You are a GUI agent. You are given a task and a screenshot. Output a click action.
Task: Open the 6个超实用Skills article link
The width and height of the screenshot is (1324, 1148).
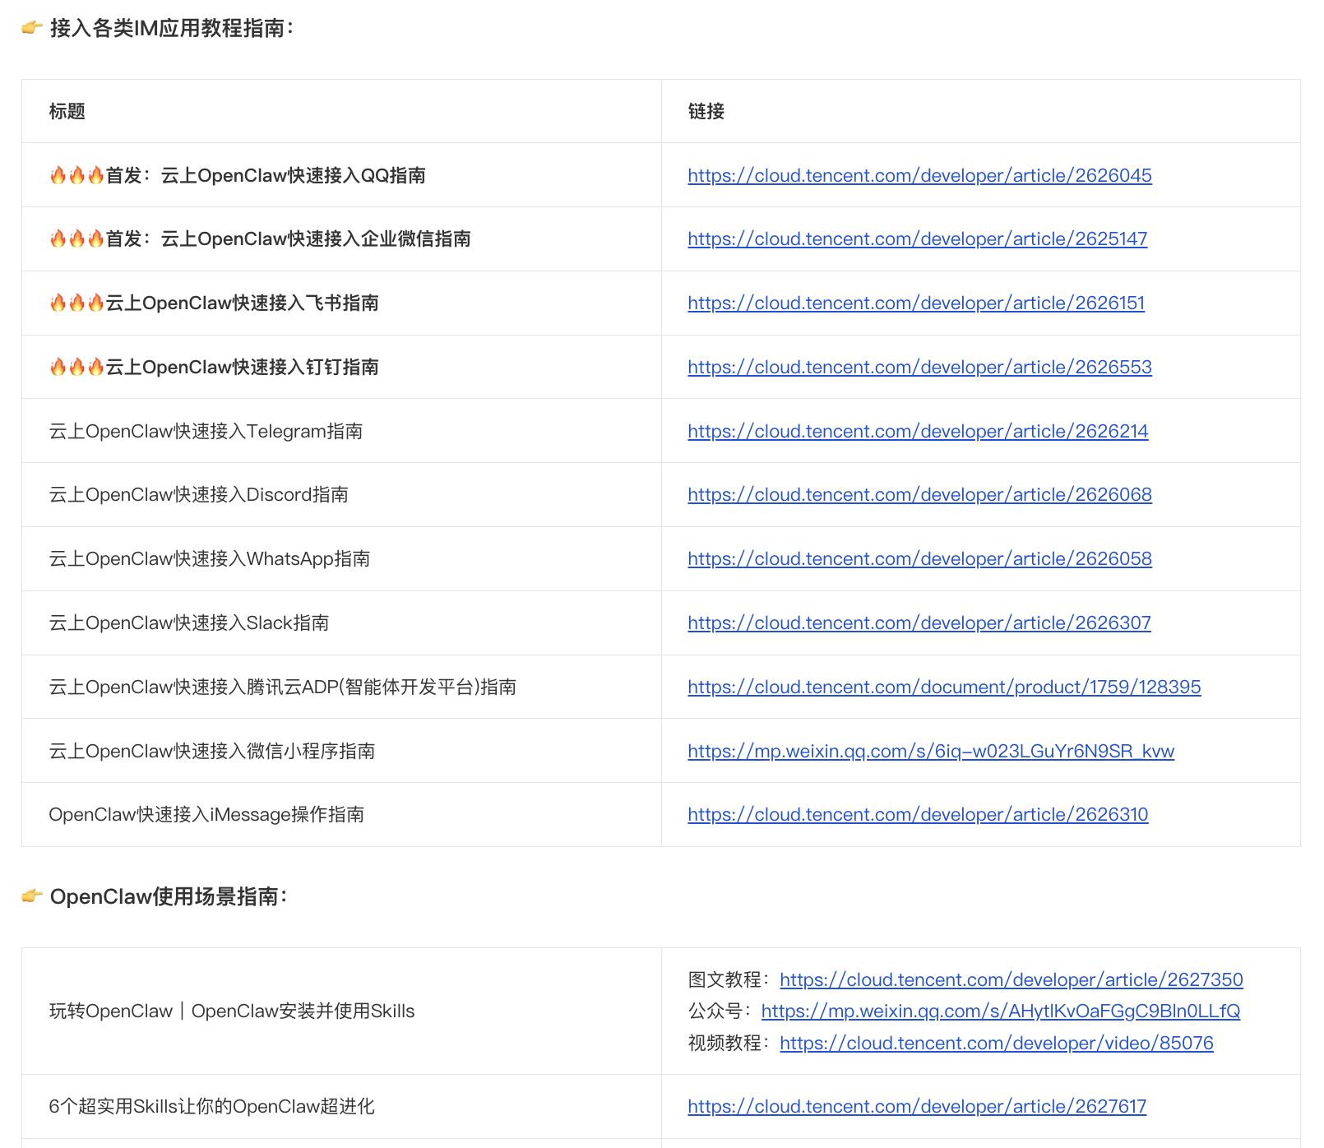pos(914,1107)
